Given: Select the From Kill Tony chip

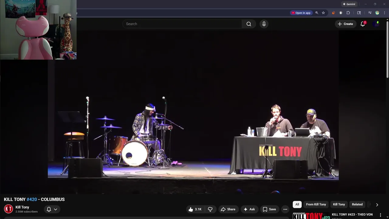Looking at the screenshot, I should pyautogui.click(x=316, y=204).
